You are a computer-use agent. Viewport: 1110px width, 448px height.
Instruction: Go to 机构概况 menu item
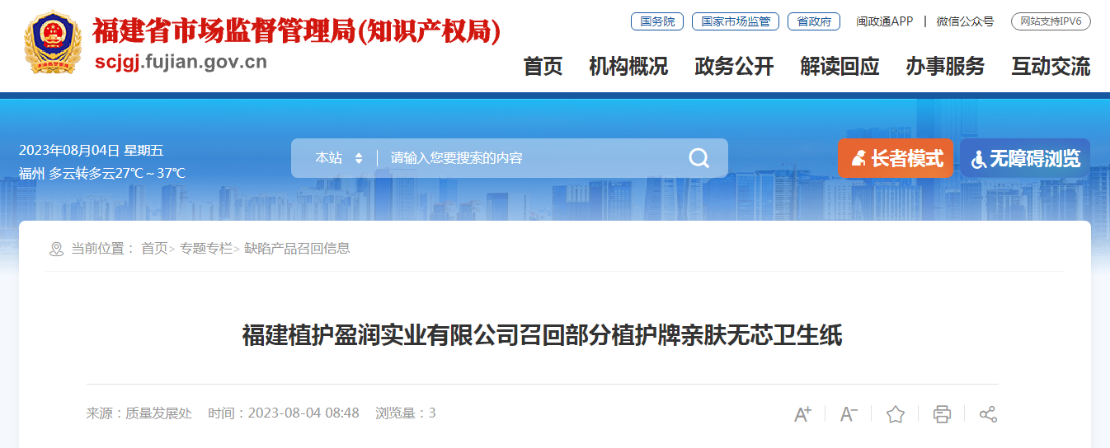click(628, 67)
